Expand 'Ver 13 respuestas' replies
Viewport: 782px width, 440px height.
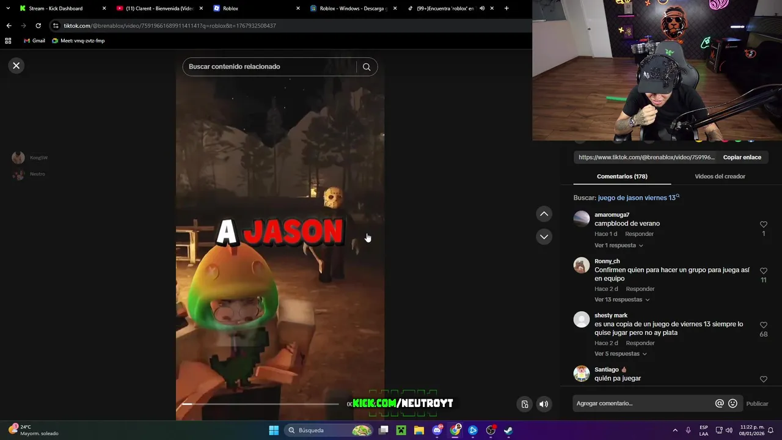point(622,299)
